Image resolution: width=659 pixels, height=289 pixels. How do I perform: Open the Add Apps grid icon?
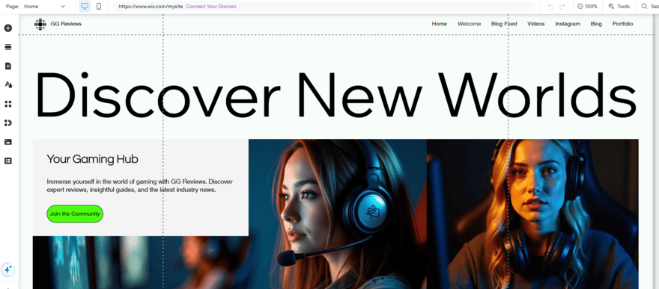[8, 104]
